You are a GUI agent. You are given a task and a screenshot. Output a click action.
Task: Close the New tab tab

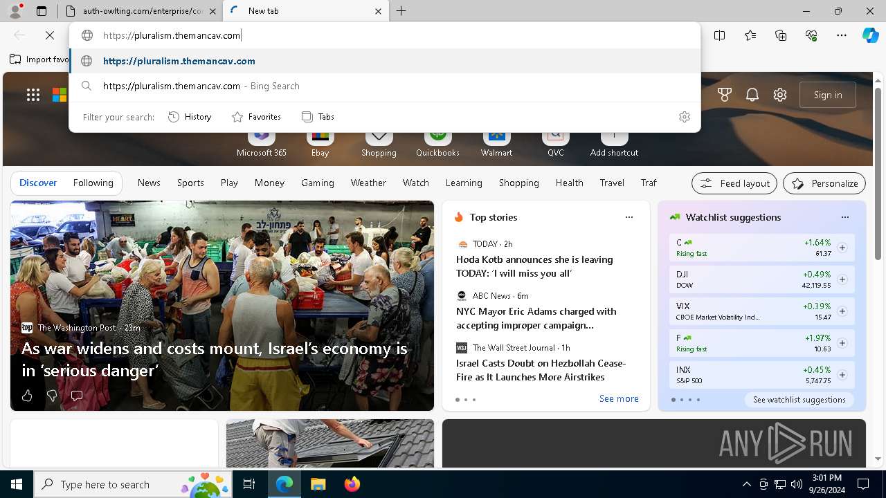pyautogui.click(x=379, y=11)
